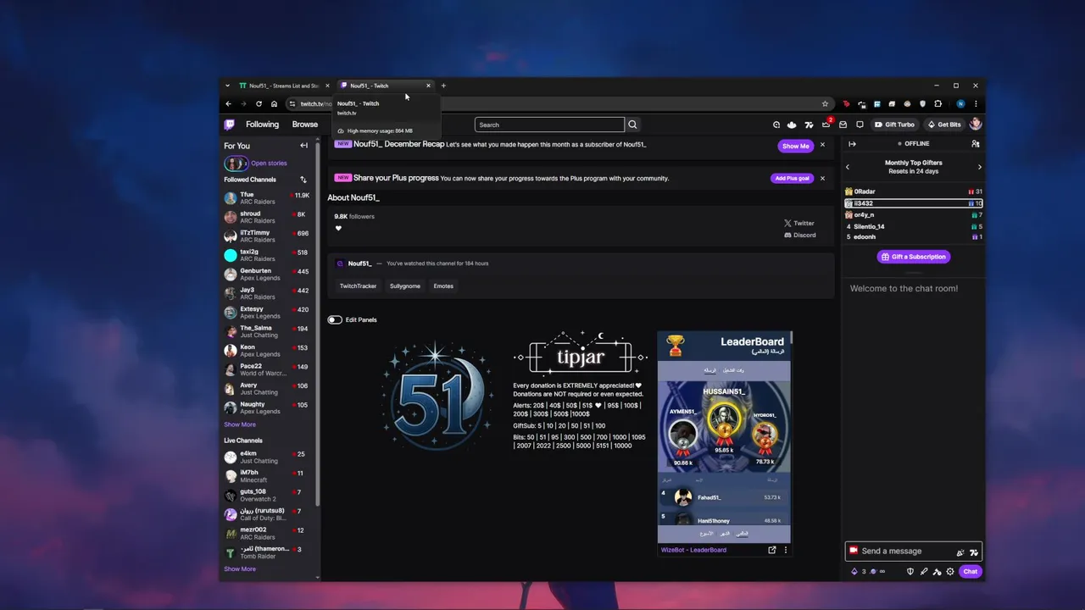The height and width of the screenshot is (610, 1085).
Task: Click the Get Bits button
Action: pyautogui.click(x=945, y=125)
